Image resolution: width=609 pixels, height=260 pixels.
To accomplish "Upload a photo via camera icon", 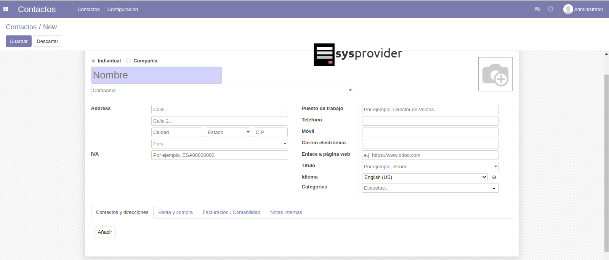I will click(495, 74).
